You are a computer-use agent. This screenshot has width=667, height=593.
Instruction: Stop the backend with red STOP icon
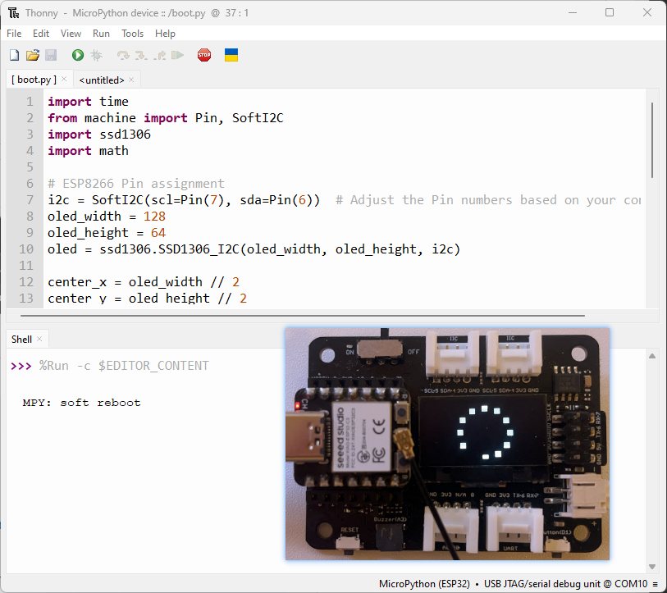(x=204, y=55)
